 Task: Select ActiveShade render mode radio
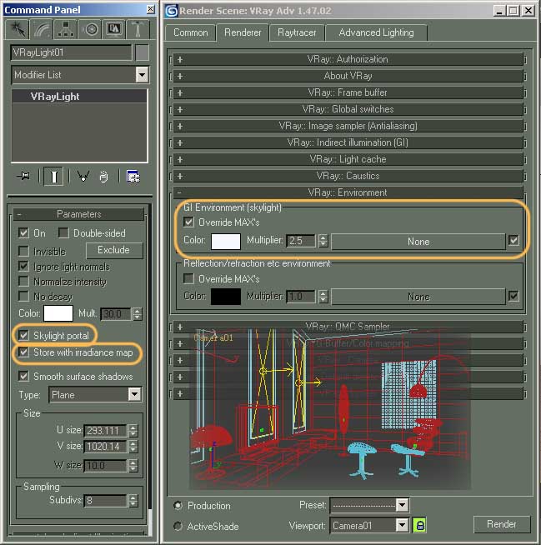(178, 526)
